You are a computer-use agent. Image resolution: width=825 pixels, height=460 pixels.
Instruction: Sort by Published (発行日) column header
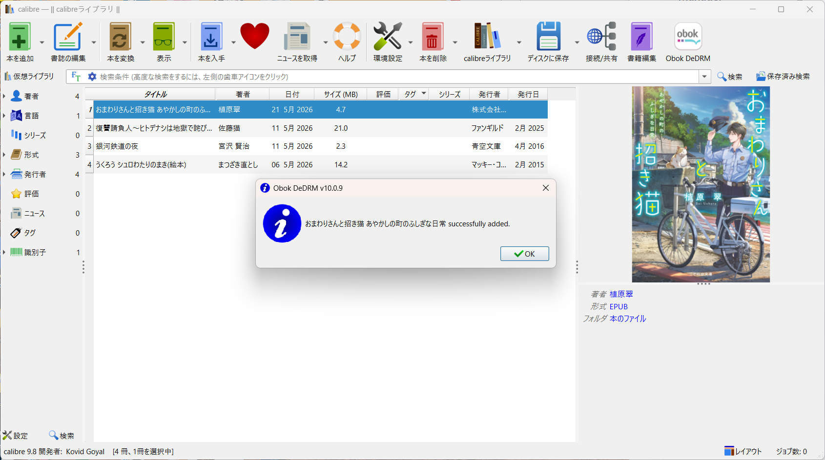[528, 94]
